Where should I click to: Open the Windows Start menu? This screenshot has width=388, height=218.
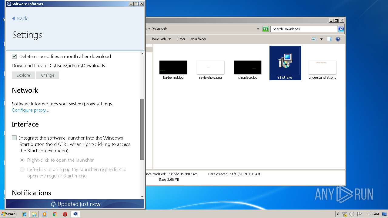click(x=8, y=214)
